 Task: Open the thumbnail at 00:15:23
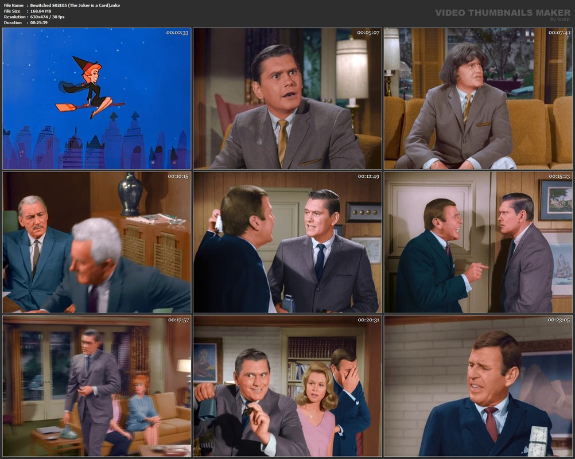[478, 242]
